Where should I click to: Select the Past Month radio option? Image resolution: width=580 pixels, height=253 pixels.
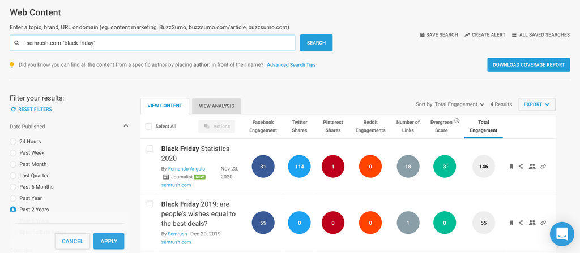[13, 164]
